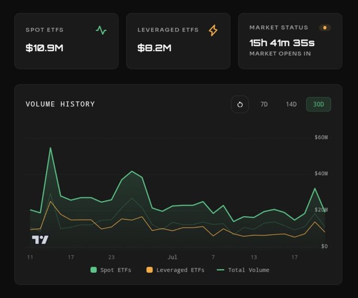The image size is (358, 298).
Task: Click the LEVERAGED ETFS card title
Action: point(168,30)
